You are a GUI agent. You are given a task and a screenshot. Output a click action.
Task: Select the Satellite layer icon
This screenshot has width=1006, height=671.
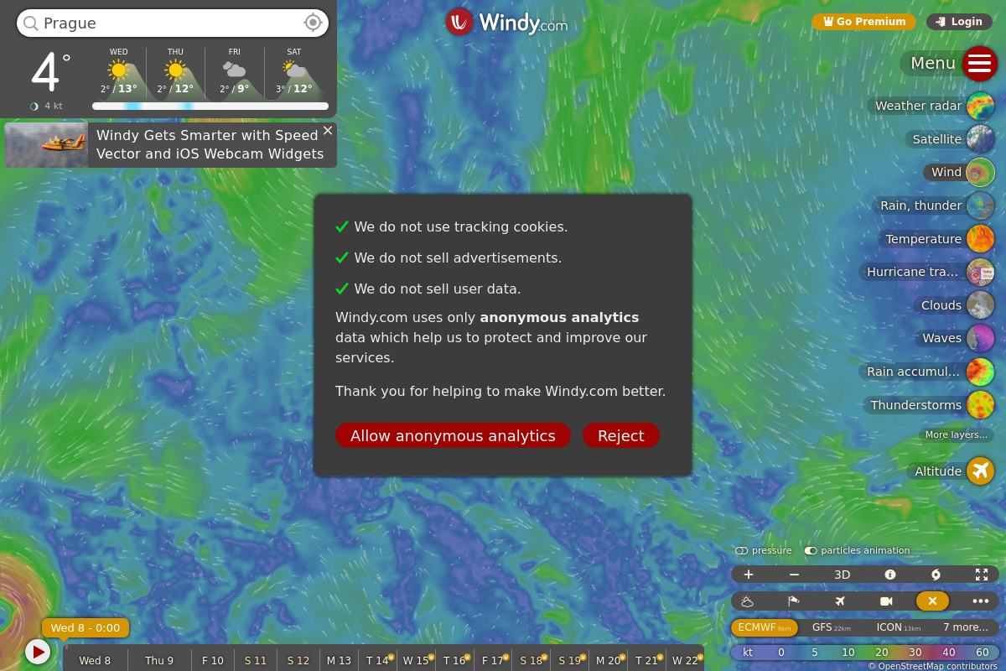coord(980,139)
